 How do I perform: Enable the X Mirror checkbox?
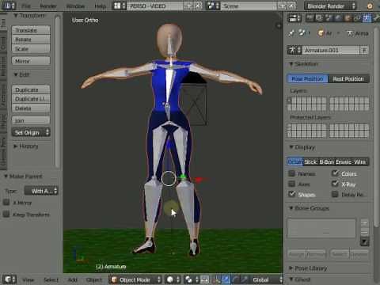pos(6,203)
